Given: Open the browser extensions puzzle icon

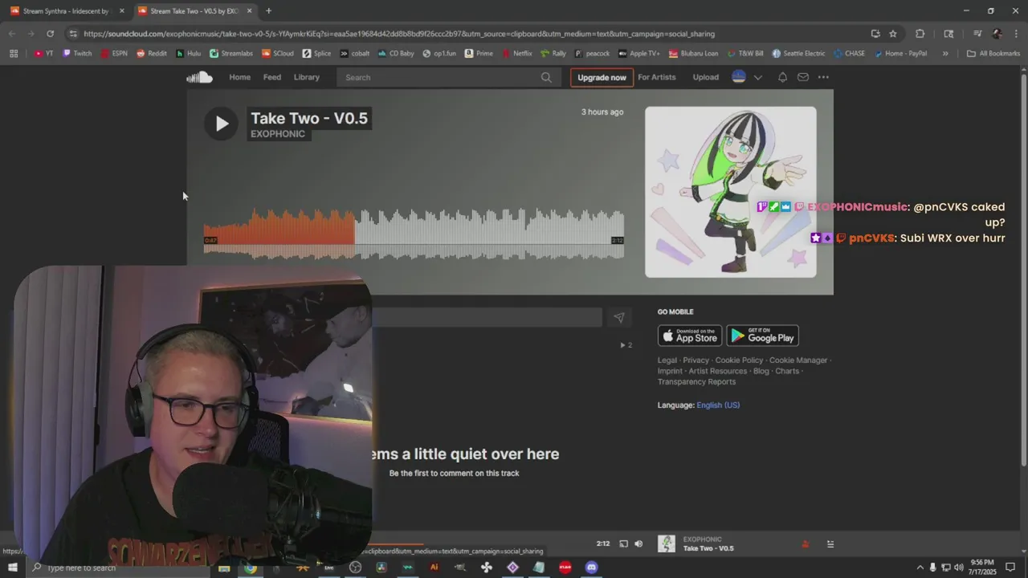Looking at the screenshot, I should [x=920, y=34].
